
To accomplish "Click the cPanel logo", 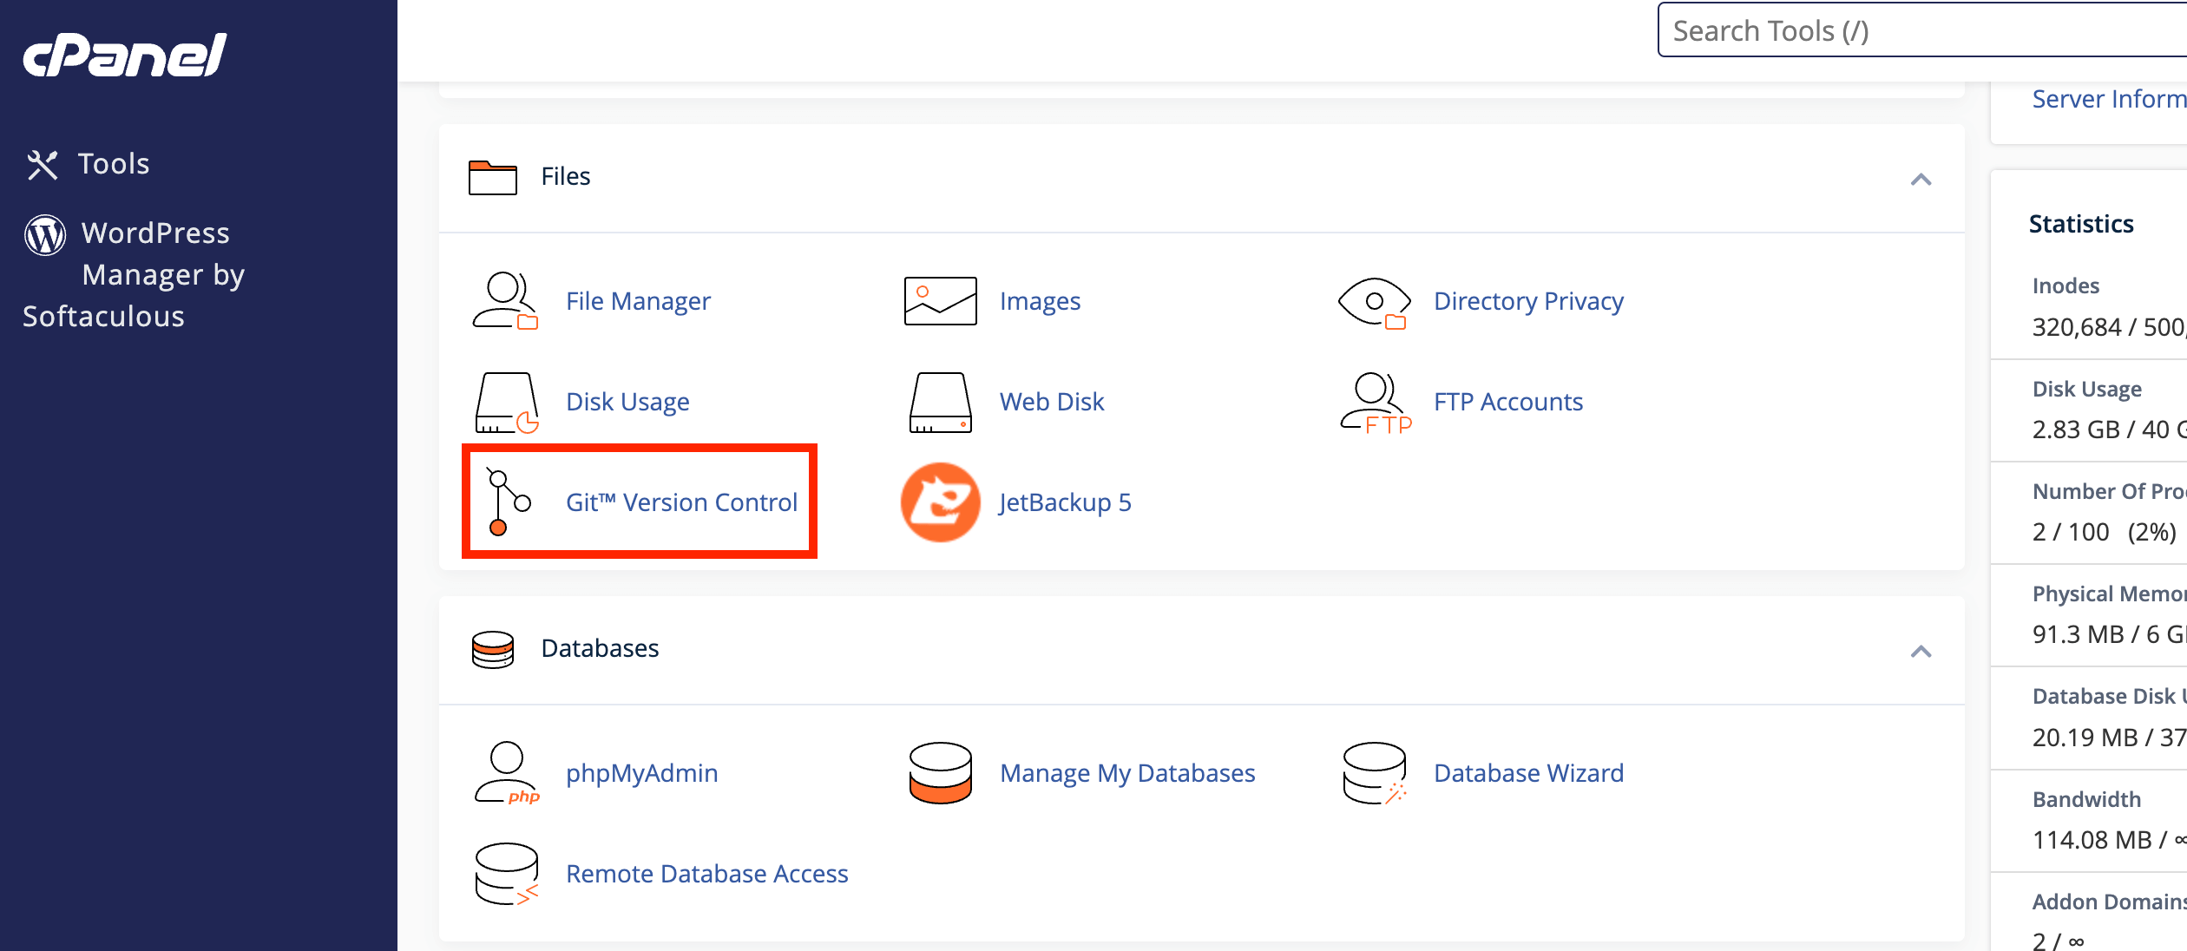I will click(124, 56).
